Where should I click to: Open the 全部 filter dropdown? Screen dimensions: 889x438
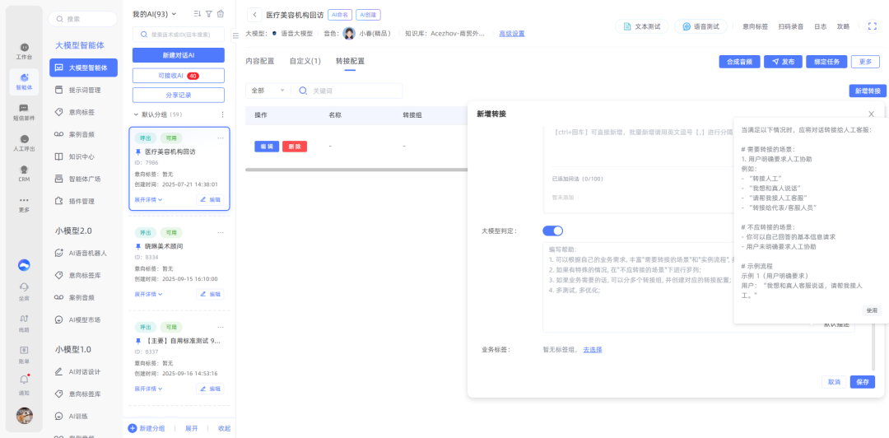tap(268, 91)
